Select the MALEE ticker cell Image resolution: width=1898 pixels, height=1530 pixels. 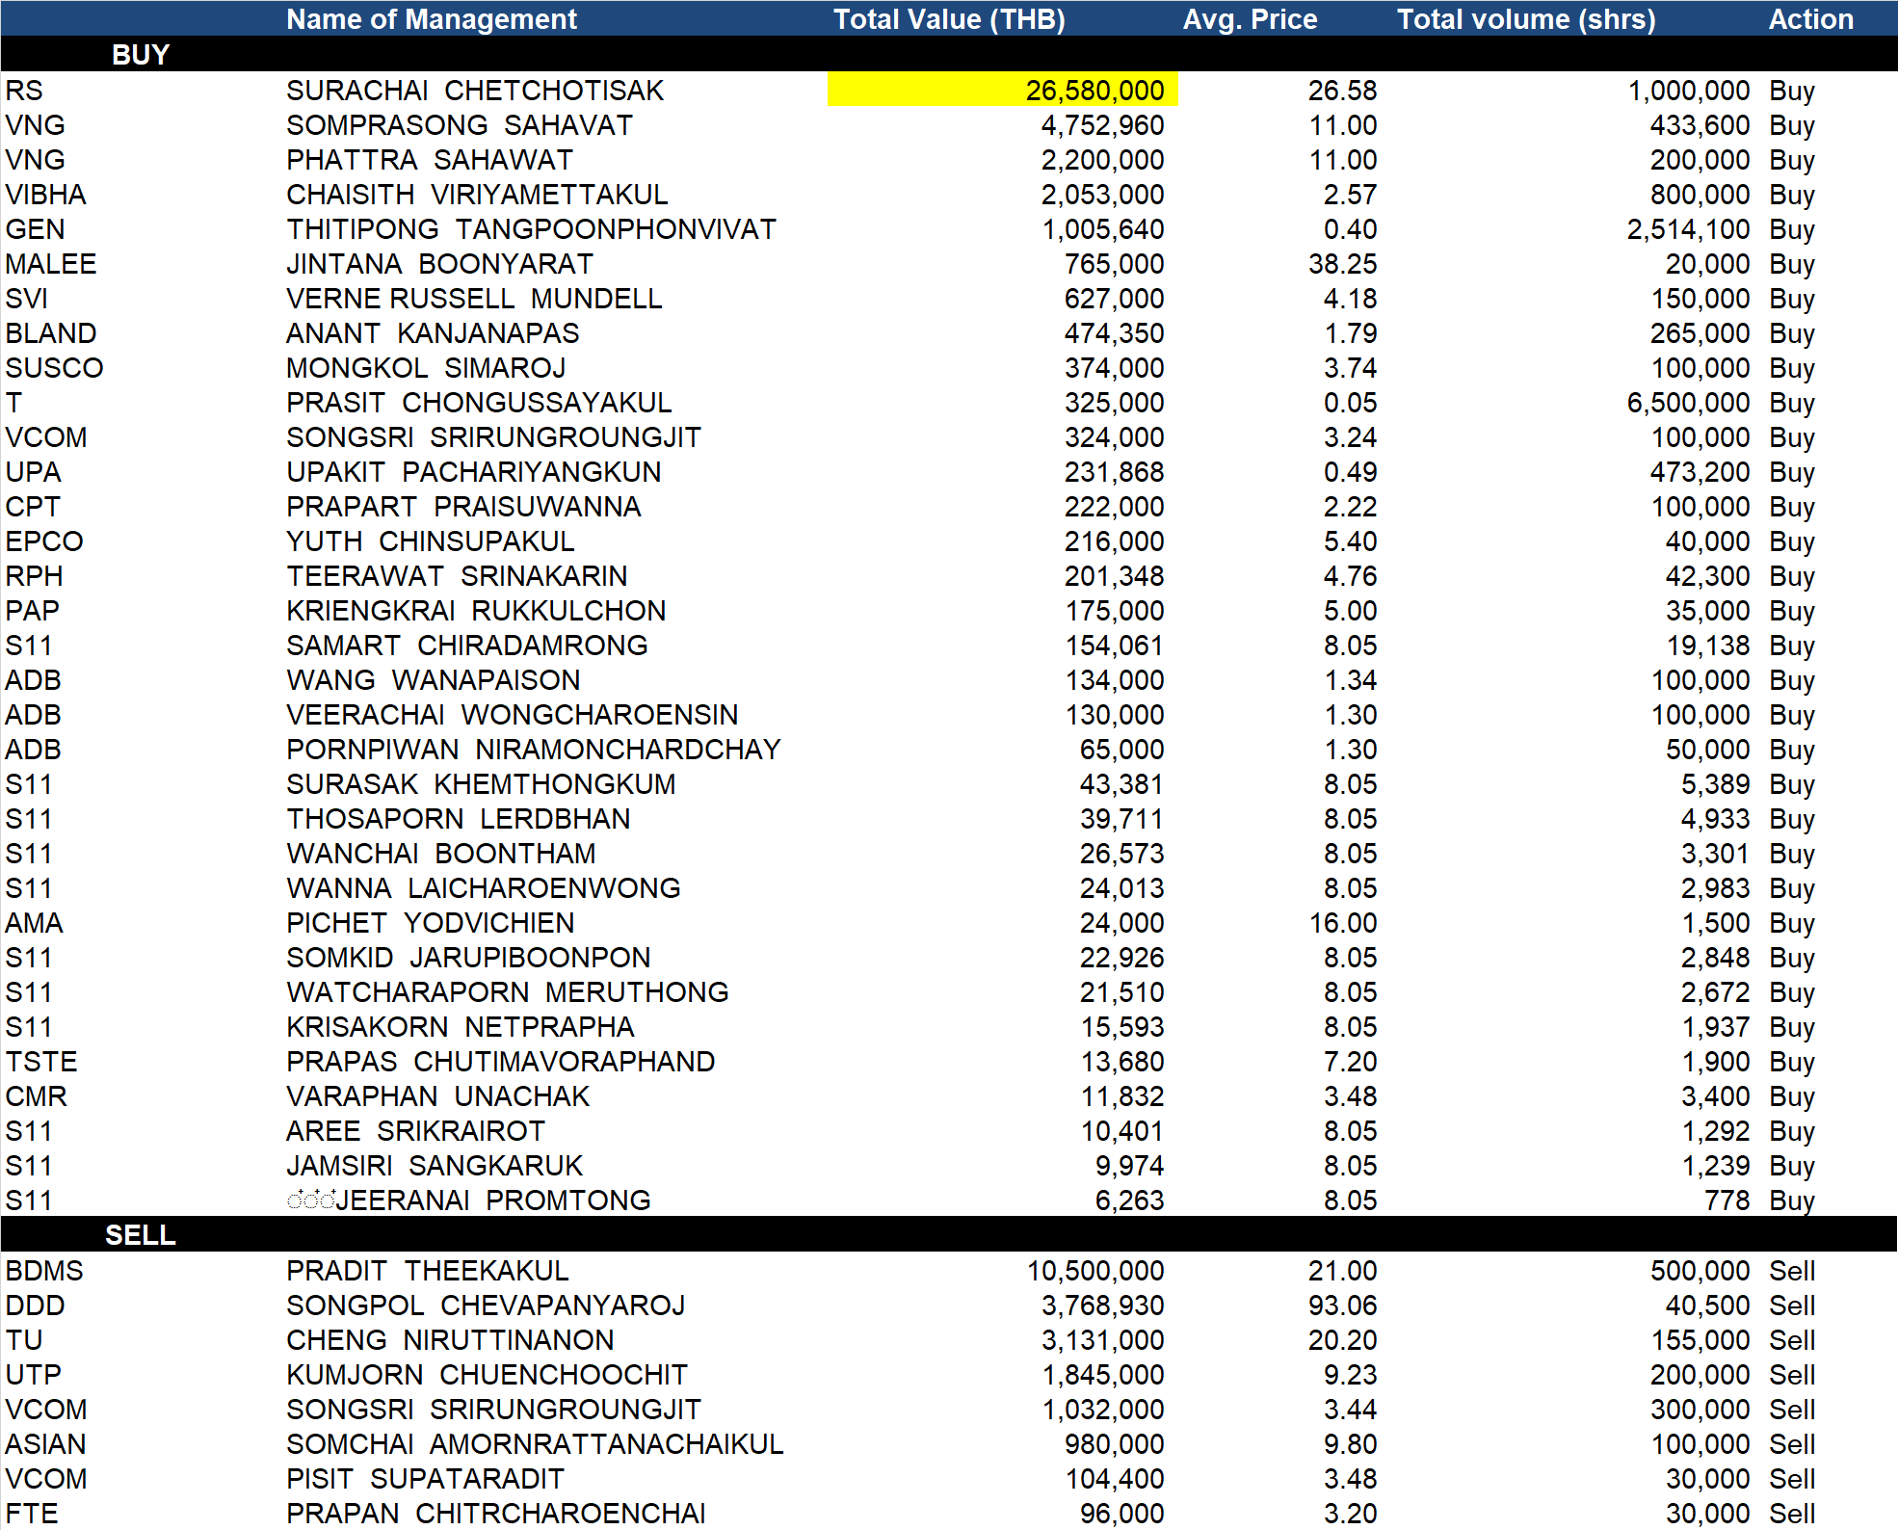coord(50,264)
